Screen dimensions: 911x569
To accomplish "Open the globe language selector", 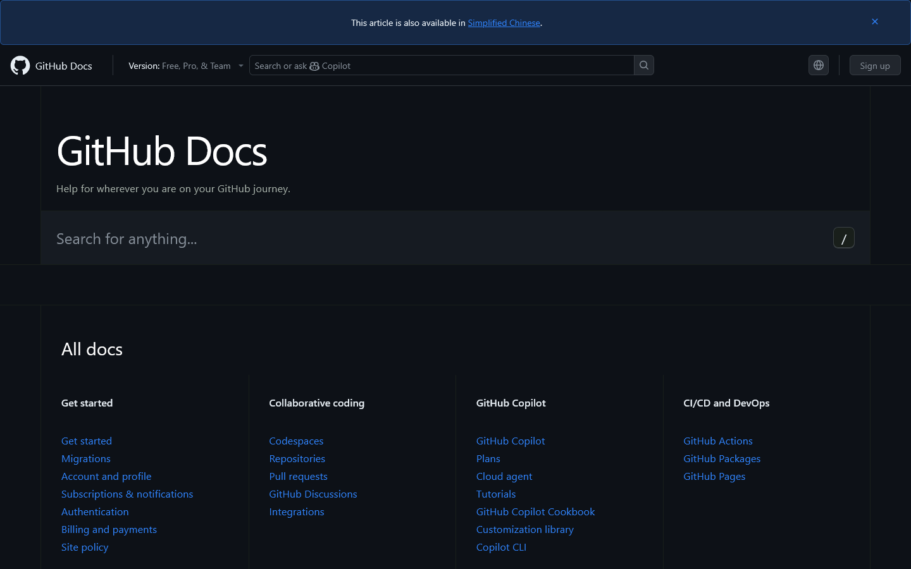I will 819,65.
